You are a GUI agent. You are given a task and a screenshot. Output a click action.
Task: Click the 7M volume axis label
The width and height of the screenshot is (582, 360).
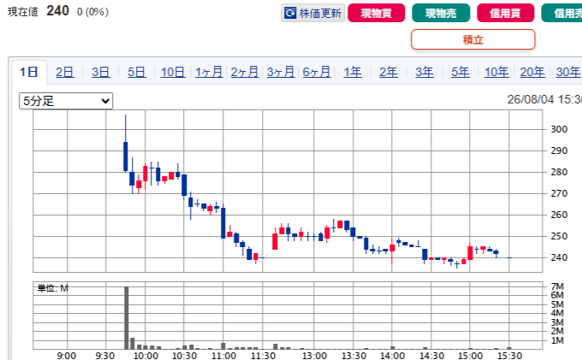[557, 286]
